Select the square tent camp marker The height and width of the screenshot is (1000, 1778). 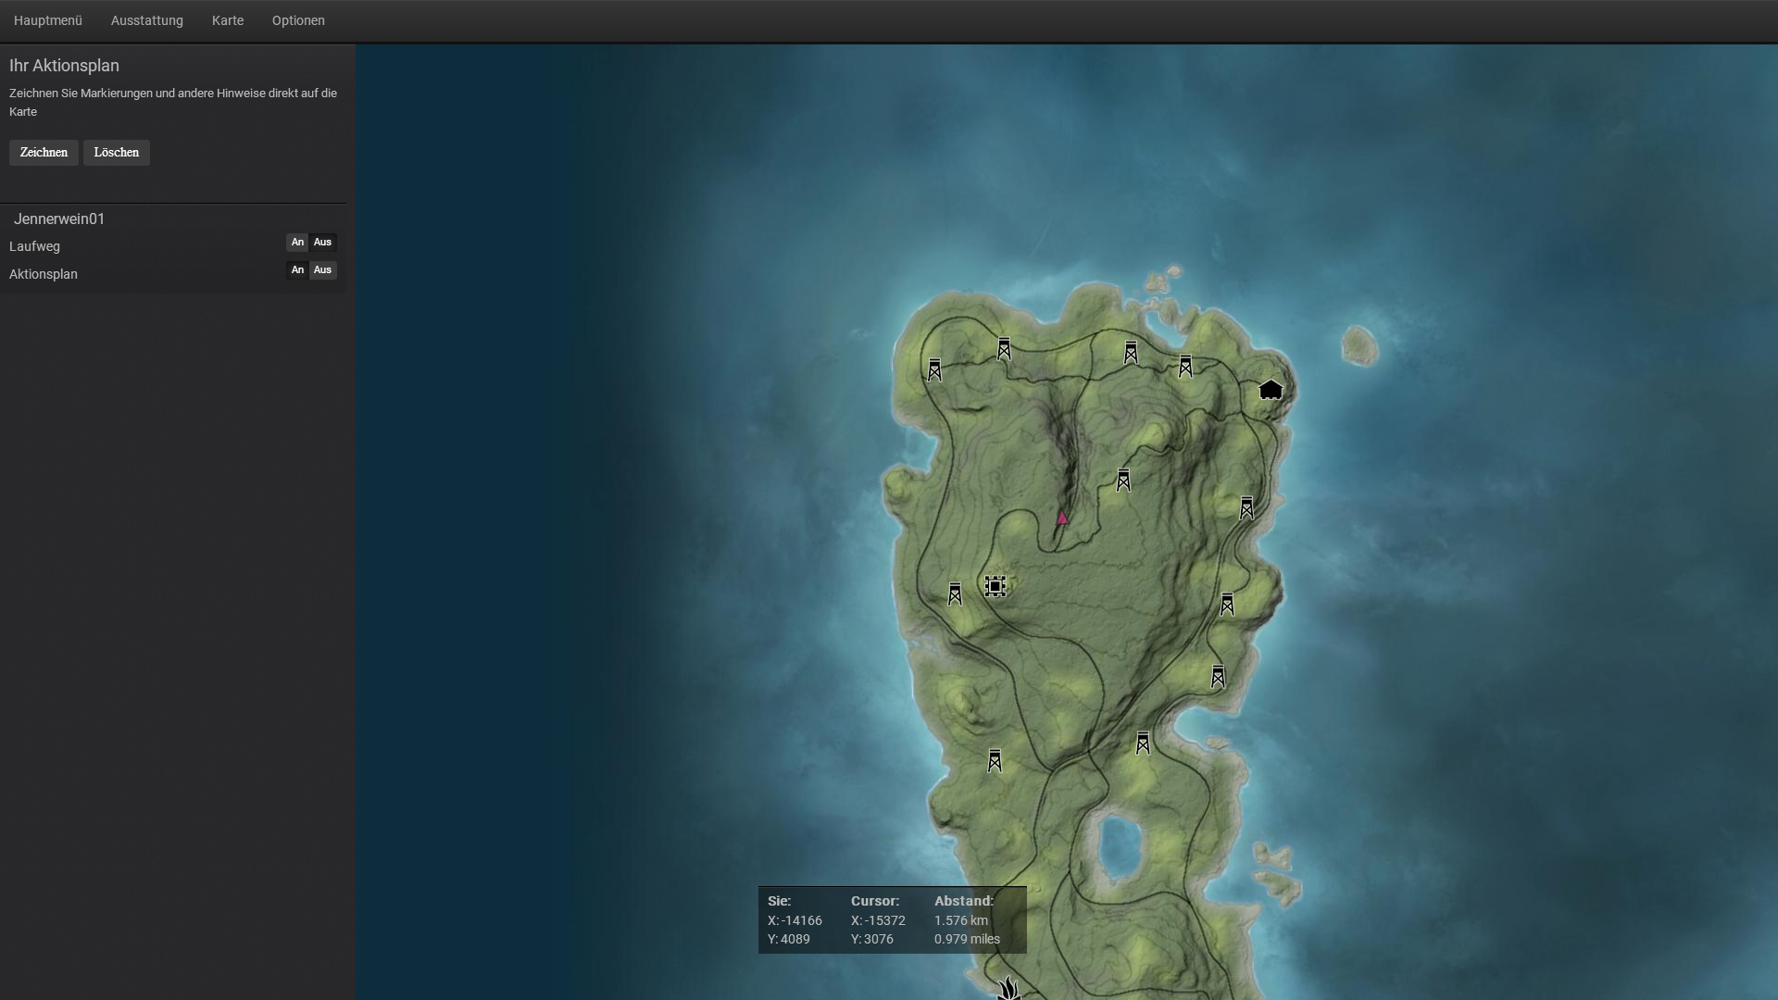click(x=995, y=586)
